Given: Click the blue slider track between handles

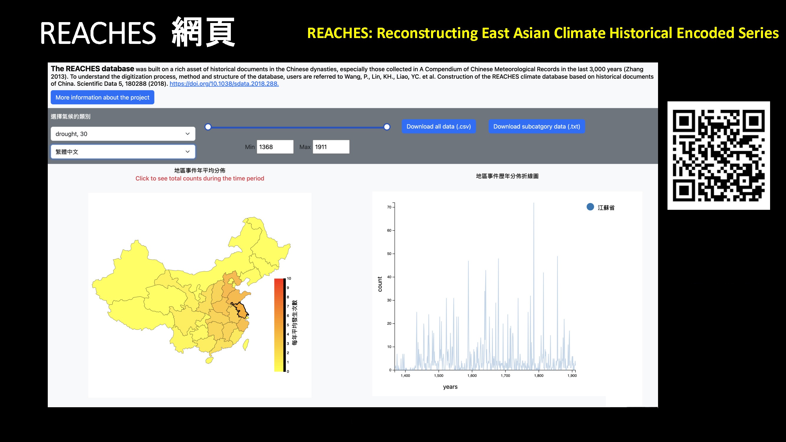Looking at the screenshot, I should [297, 127].
